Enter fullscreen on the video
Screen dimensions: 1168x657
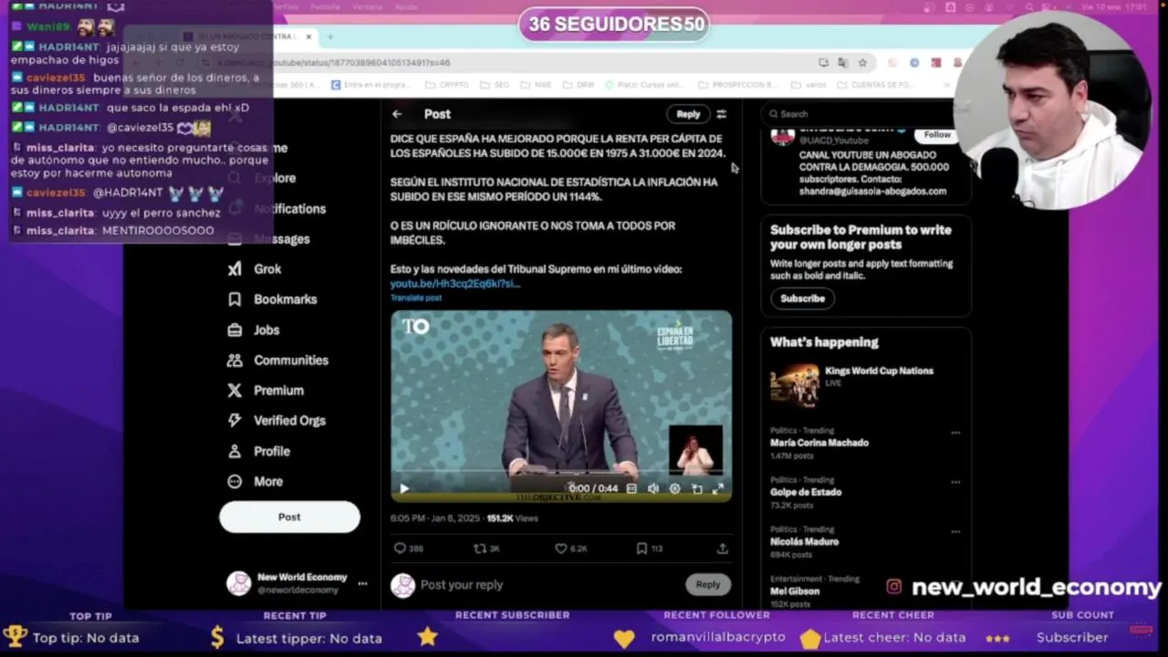click(718, 489)
